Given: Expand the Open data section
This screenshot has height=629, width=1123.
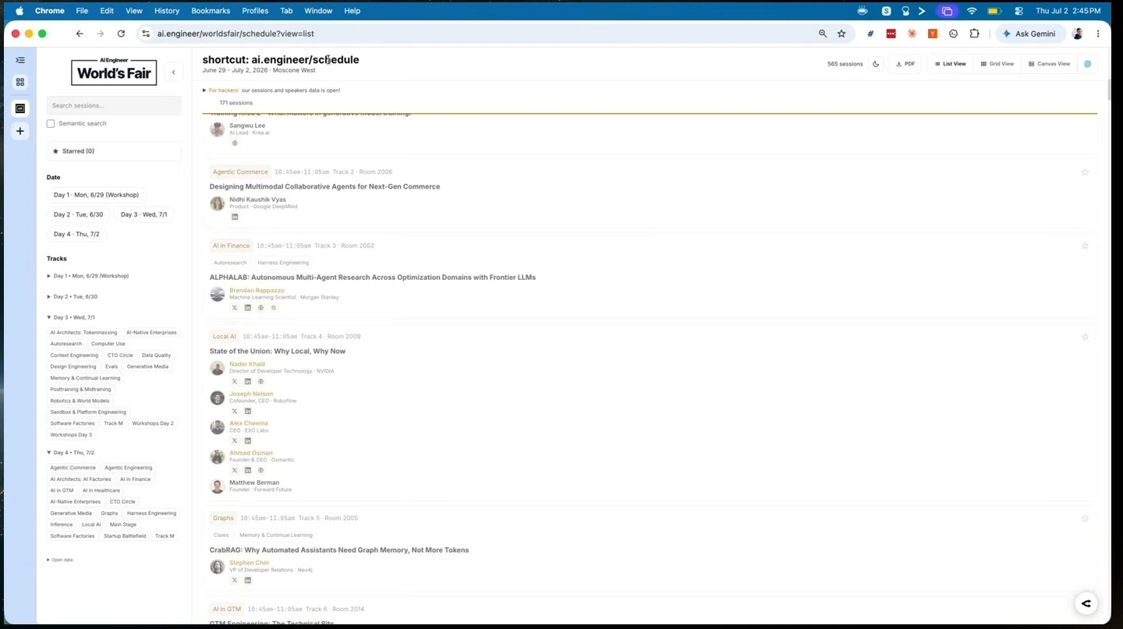Looking at the screenshot, I should click(60, 560).
